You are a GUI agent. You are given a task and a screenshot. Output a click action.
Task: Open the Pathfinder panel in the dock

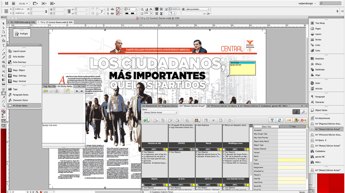[320, 70]
